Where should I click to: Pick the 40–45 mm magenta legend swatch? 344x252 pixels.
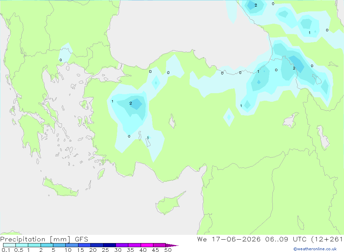147,245
